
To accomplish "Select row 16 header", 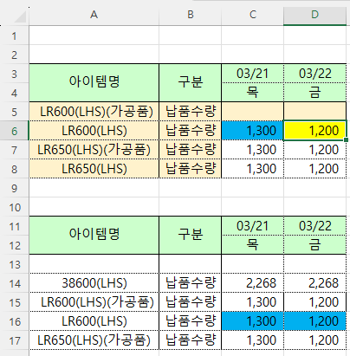I will [x=14, y=321].
